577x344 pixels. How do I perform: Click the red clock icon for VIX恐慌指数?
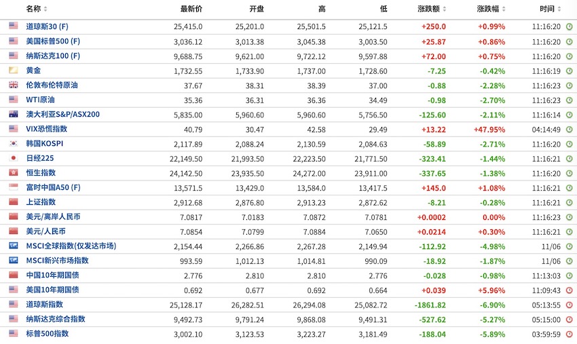pyautogui.click(x=569, y=129)
